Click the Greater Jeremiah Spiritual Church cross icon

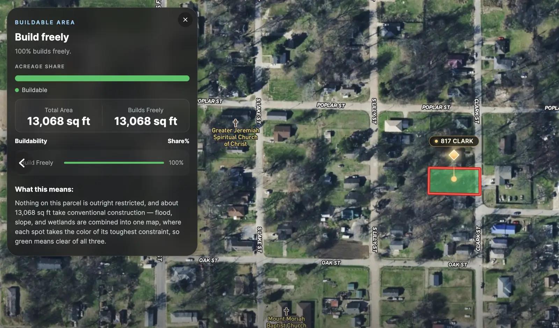[235, 123]
